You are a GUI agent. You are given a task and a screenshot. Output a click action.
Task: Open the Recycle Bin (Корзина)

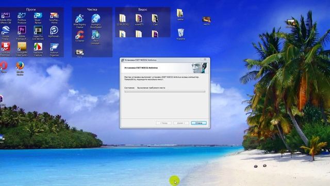click(181, 34)
